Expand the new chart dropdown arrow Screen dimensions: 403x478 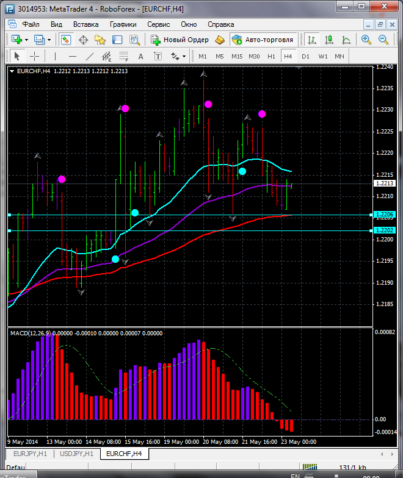(26, 40)
